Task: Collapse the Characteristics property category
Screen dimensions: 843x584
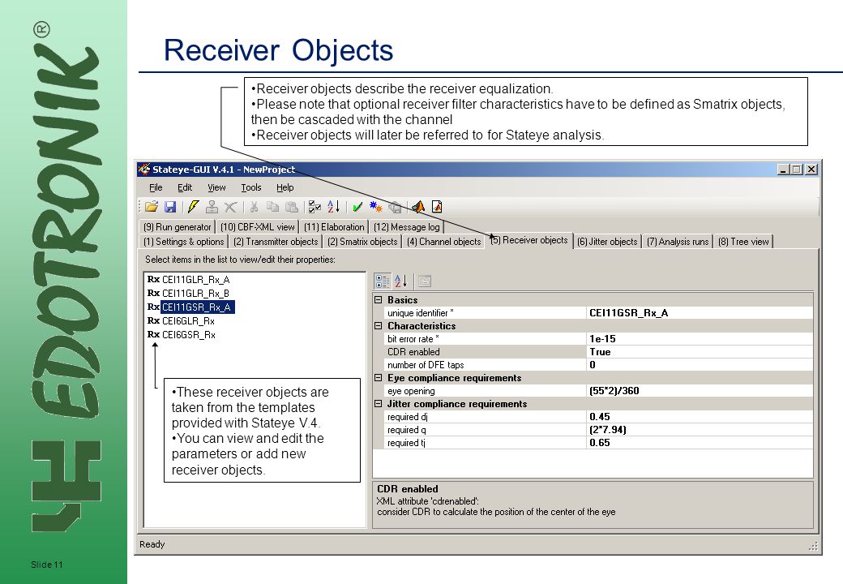Action: coord(378,325)
